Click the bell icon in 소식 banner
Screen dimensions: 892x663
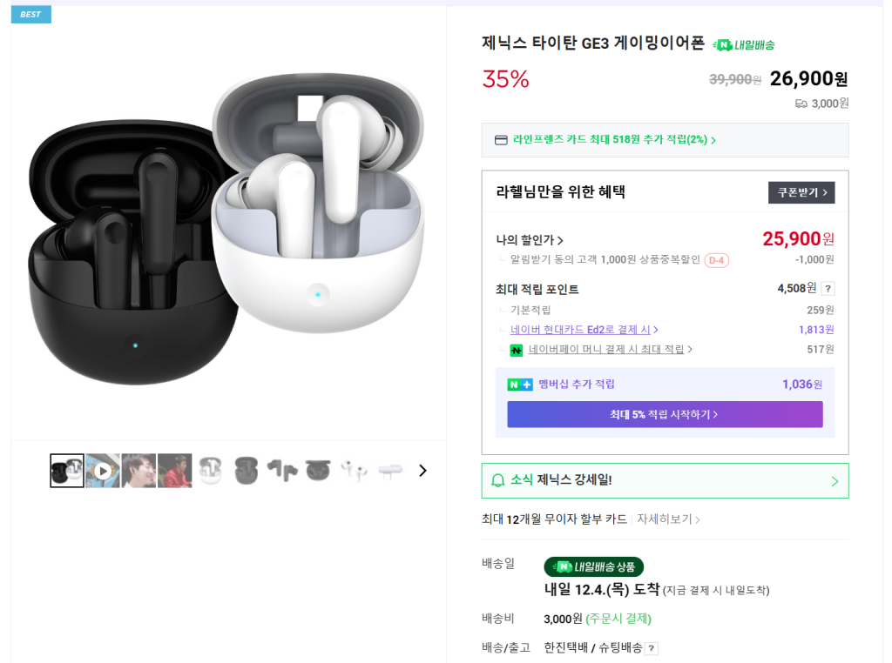[x=498, y=480]
